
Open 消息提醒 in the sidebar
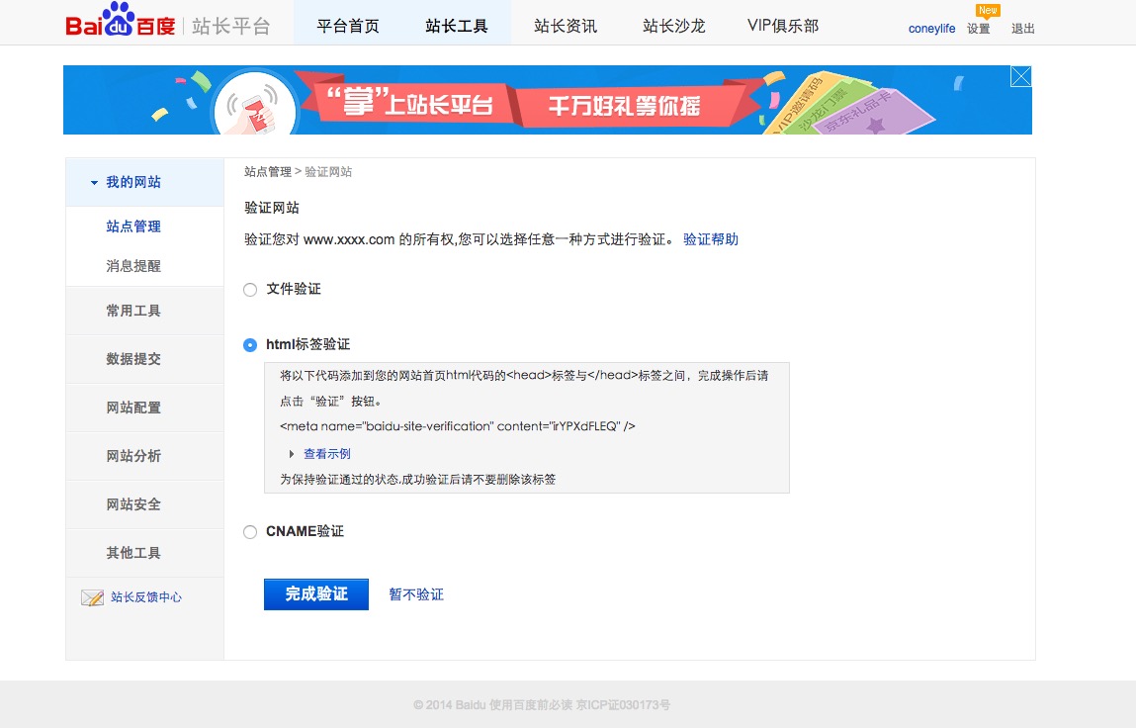[133, 265]
